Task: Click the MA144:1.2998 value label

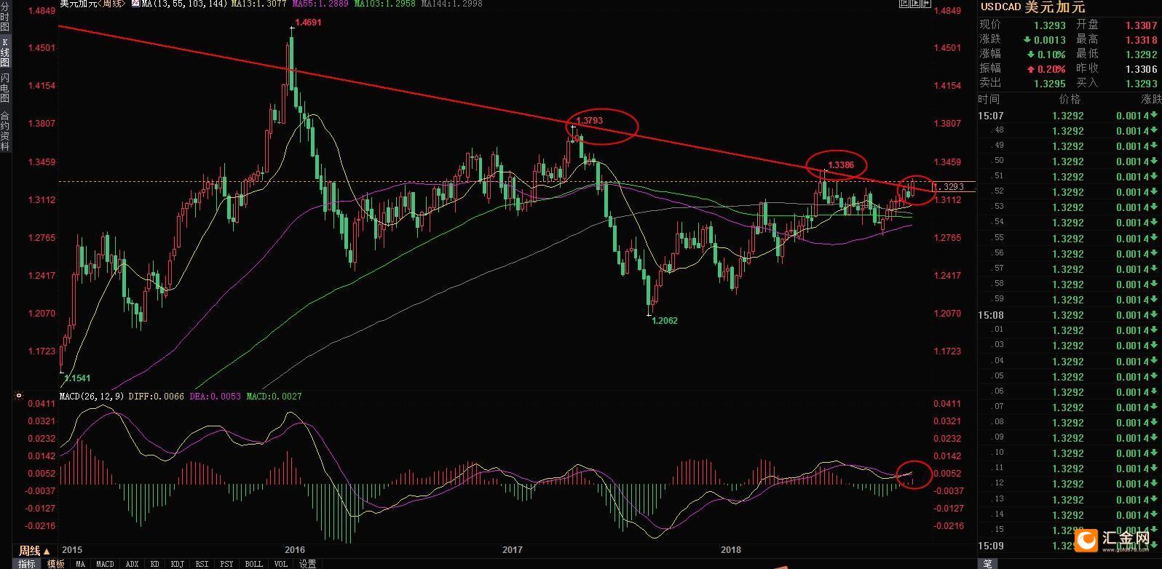Action: coord(451,4)
